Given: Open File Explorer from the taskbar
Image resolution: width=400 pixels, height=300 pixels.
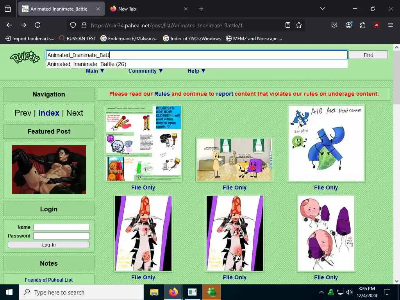Looking at the screenshot, I should pos(154,292).
